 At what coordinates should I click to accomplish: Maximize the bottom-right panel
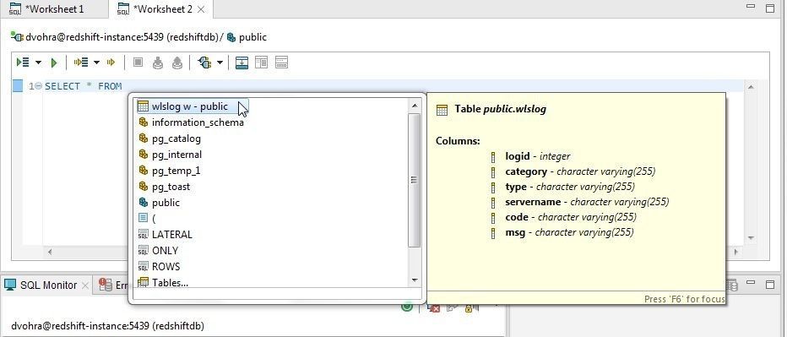[770, 285]
